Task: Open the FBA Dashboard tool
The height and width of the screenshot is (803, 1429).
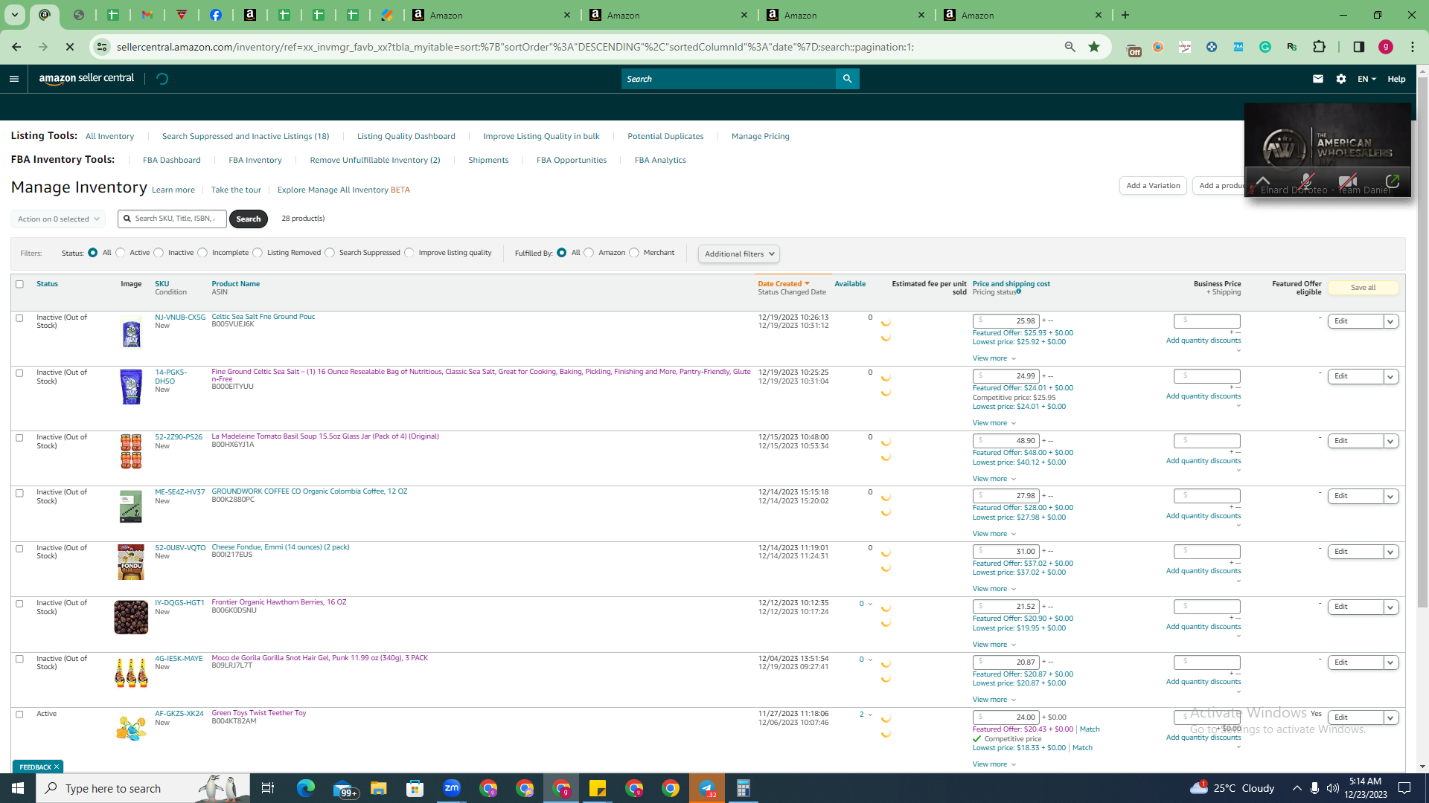Action: coord(171,161)
